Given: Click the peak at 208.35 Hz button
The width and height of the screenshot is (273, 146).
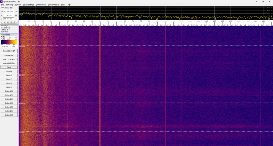Looking at the screenshot, I should (x=9, y=63).
